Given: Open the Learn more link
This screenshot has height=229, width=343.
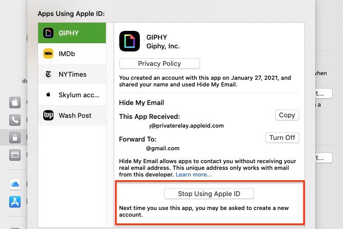Looking at the screenshot, I should click(194, 174).
